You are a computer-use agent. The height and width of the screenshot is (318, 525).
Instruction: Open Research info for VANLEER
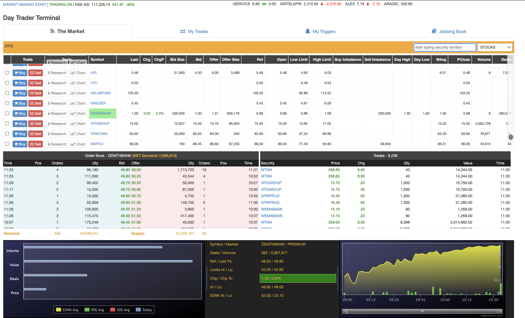pos(57,103)
